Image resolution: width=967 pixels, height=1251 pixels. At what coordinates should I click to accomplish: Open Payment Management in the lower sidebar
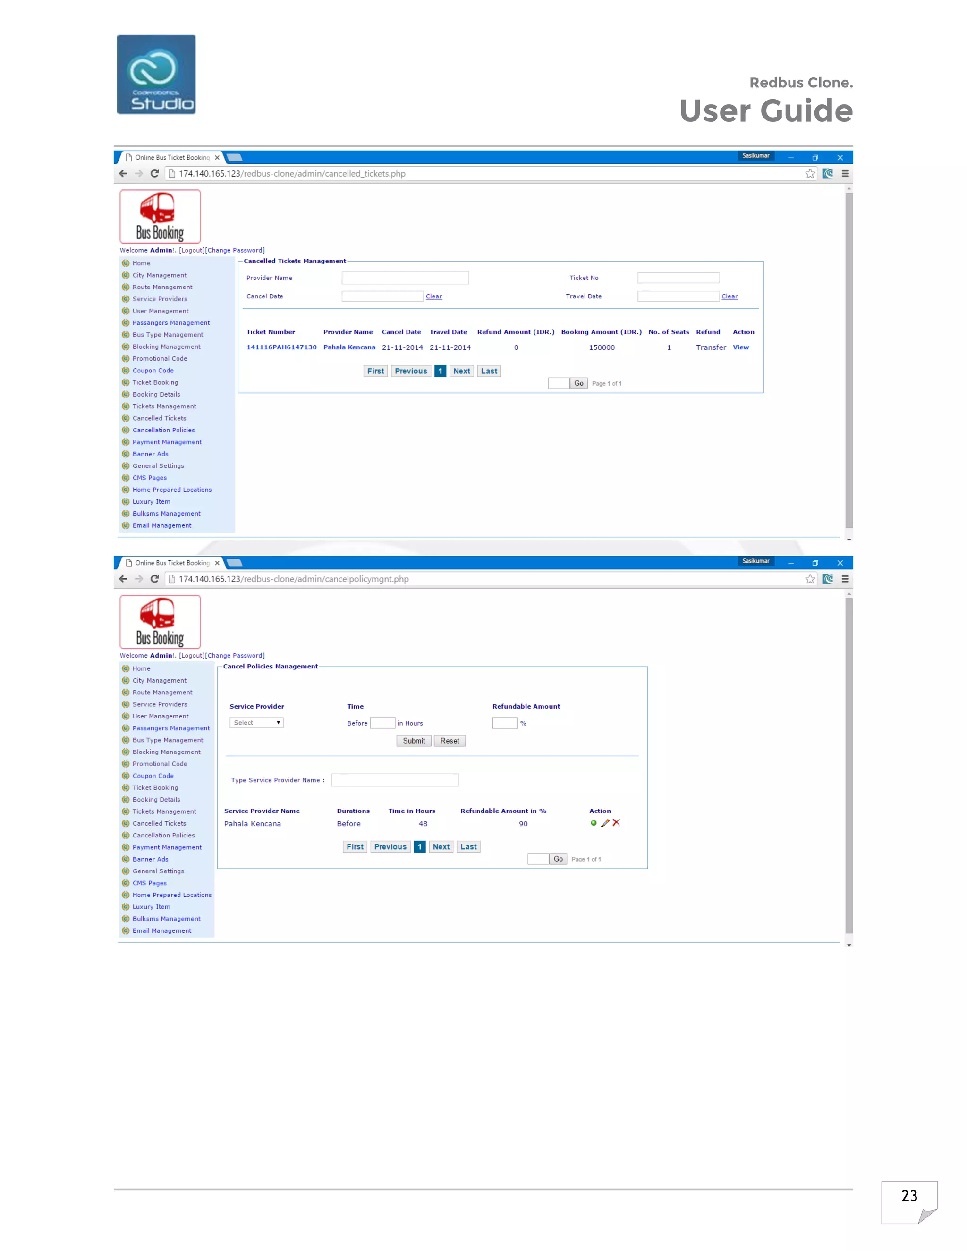[167, 848]
